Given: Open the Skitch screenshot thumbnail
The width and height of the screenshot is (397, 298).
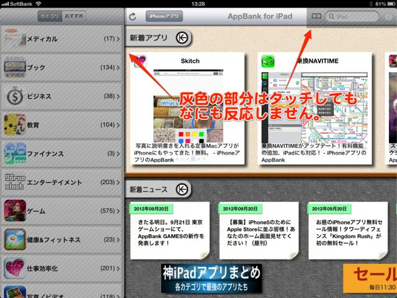Looking at the screenshot, I should click(x=189, y=106).
